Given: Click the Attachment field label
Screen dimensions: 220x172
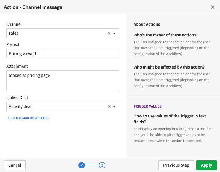Looking at the screenshot, I should tap(17, 66).
